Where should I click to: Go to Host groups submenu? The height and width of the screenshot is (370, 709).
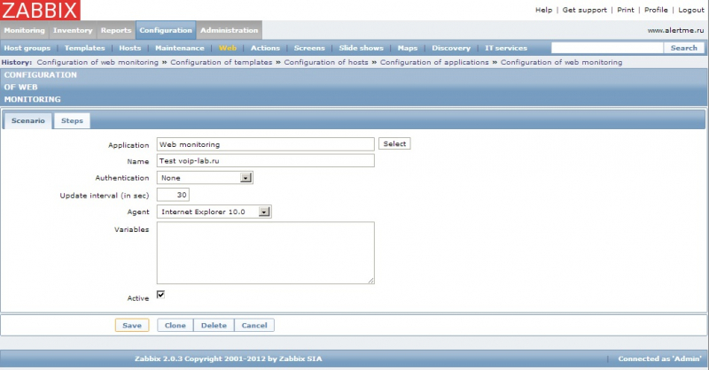(27, 48)
